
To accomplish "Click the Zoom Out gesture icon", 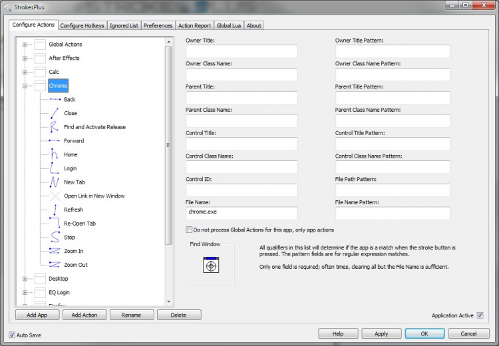I will 55,265.
